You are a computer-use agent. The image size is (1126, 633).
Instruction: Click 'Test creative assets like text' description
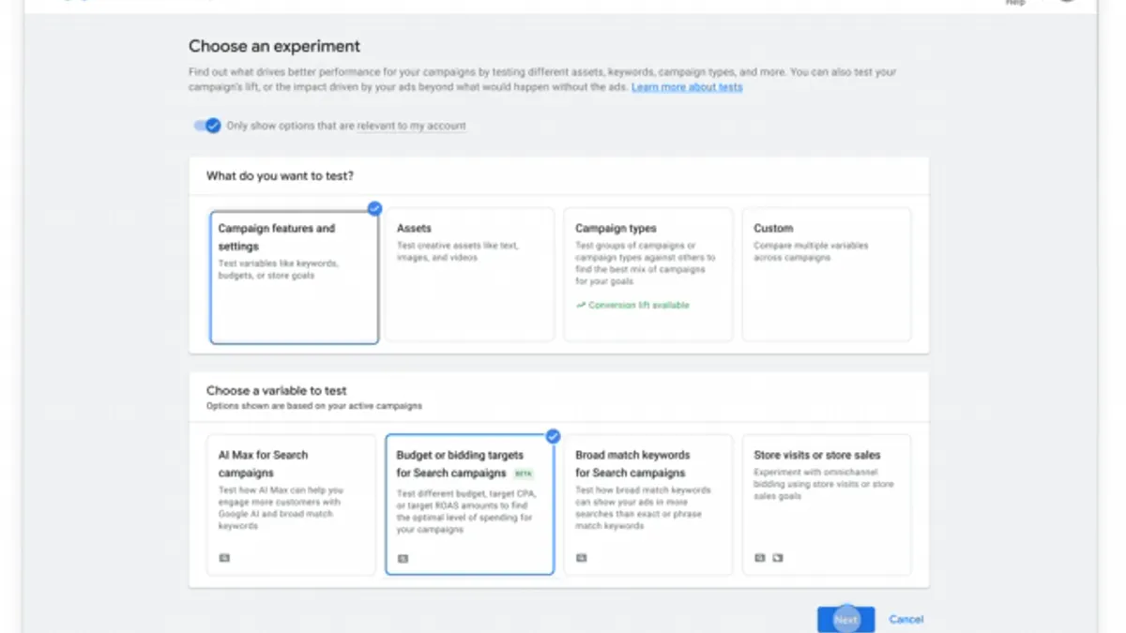tap(458, 251)
